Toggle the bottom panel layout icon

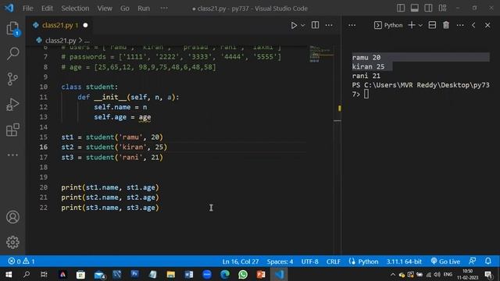click(415, 8)
